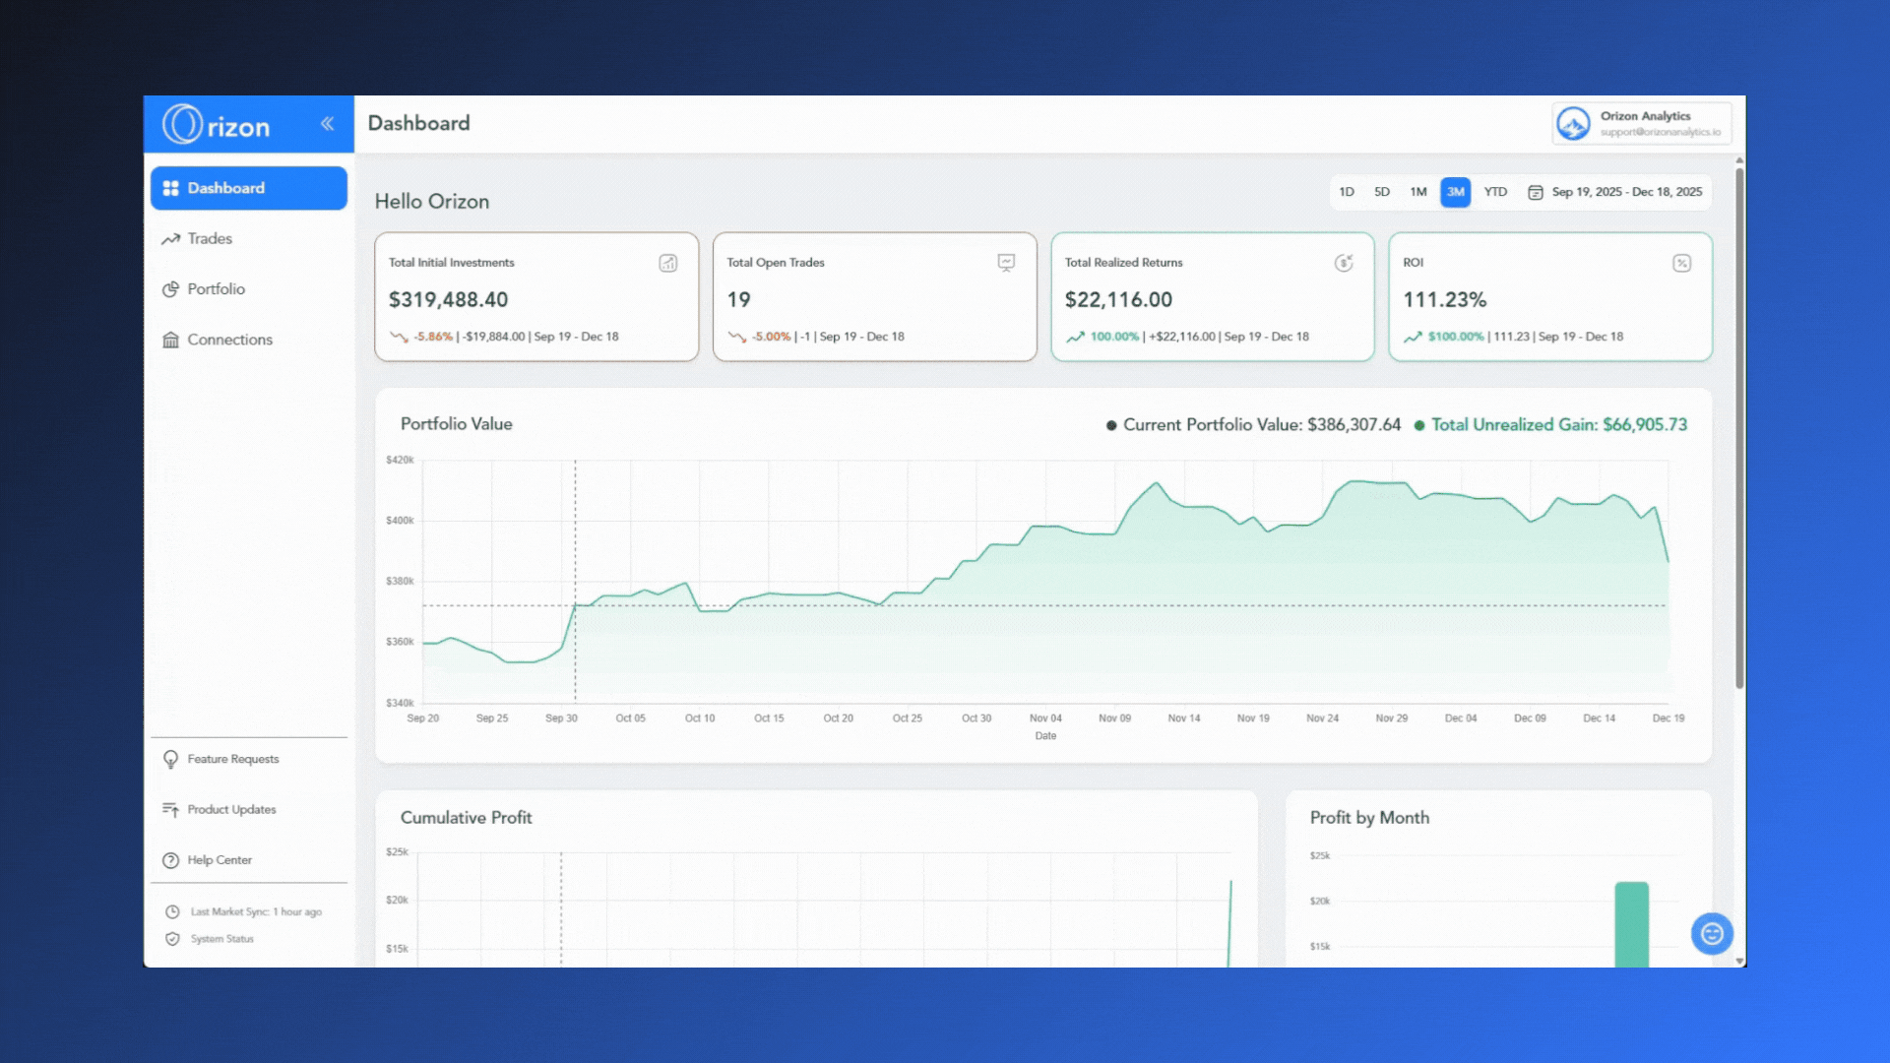Open Feature Requests link
Image resolution: width=1890 pixels, height=1063 pixels.
click(232, 759)
